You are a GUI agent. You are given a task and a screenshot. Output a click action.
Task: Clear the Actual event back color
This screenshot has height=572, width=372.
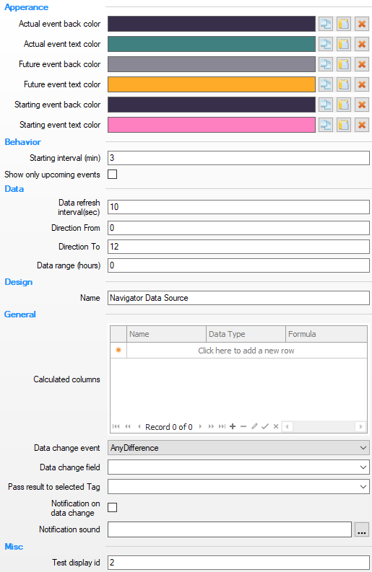[x=362, y=24]
